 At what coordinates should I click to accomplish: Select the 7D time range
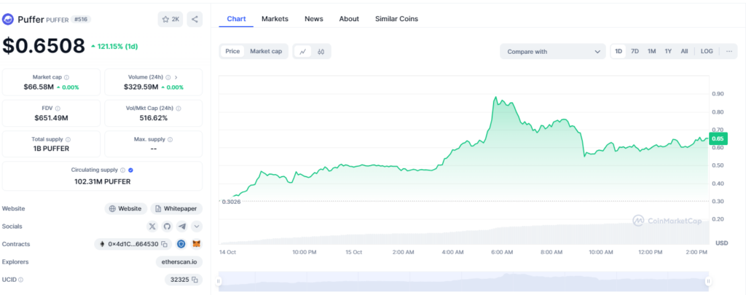point(635,52)
